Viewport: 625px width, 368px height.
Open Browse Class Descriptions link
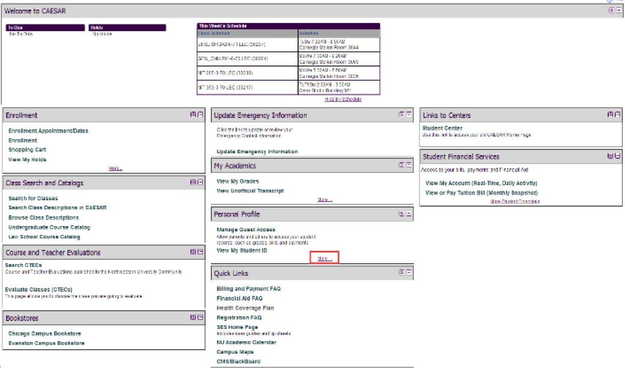43,218
